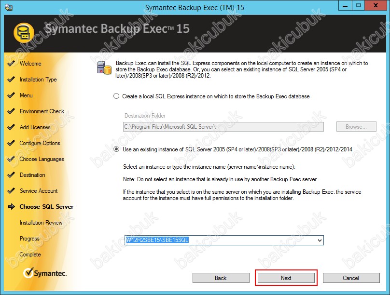Click the checkmark icon beside Configure Options

click(11, 143)
